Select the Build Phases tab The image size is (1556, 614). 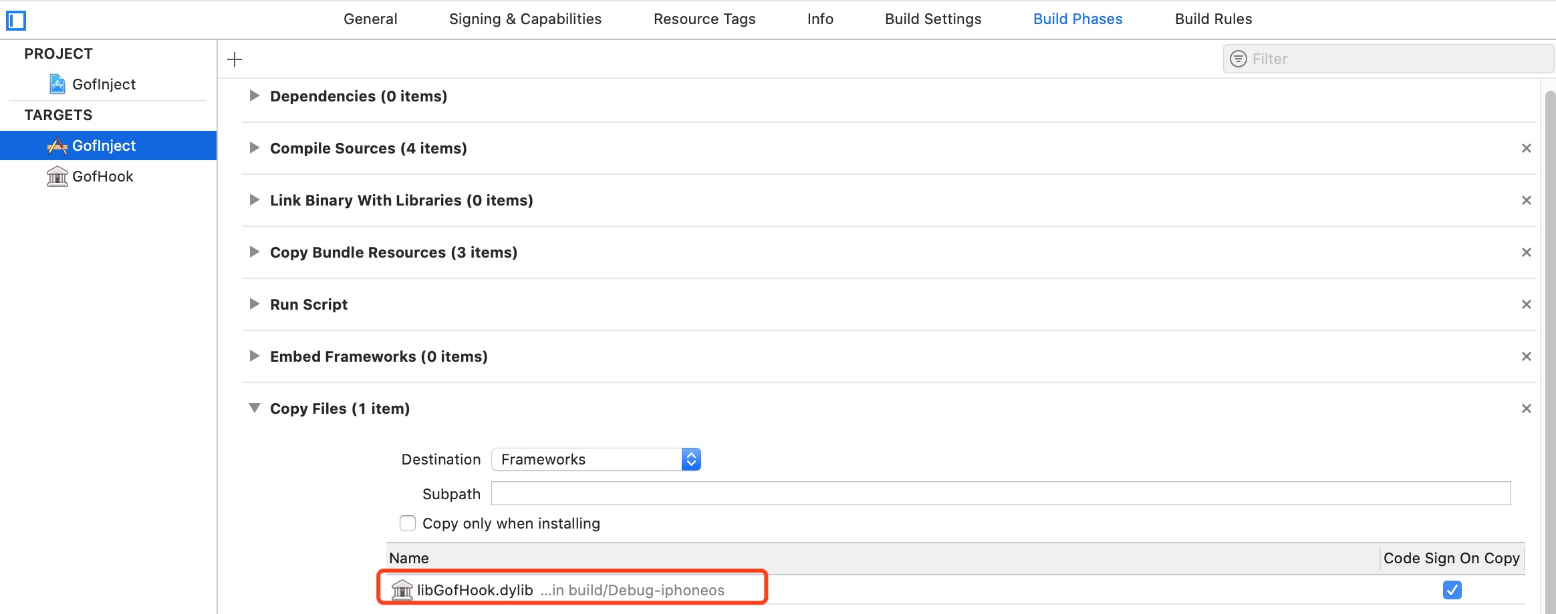tap(1077, 19)
